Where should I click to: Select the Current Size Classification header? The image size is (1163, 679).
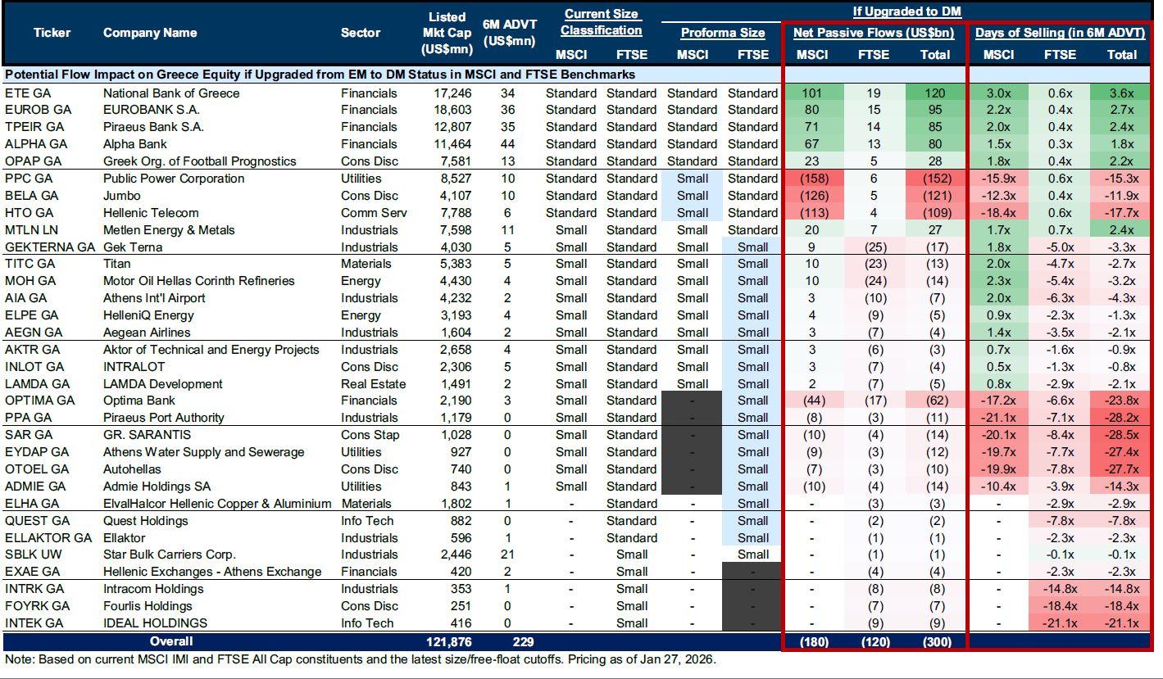tap(601, 22)
